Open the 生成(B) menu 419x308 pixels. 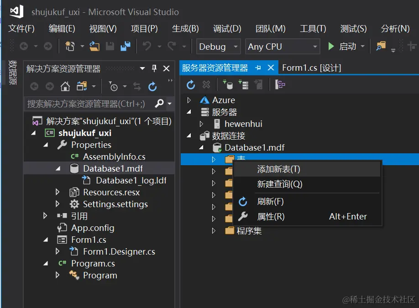point(185,29)
